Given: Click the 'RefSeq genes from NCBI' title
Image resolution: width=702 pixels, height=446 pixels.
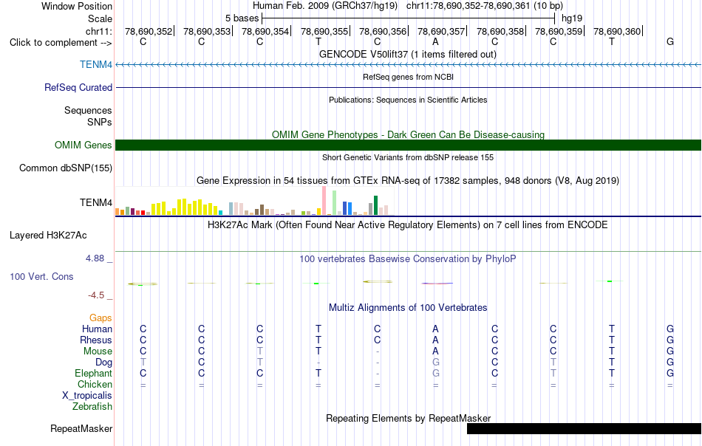Looking at the screenshot, I should [x=408, y=77].
